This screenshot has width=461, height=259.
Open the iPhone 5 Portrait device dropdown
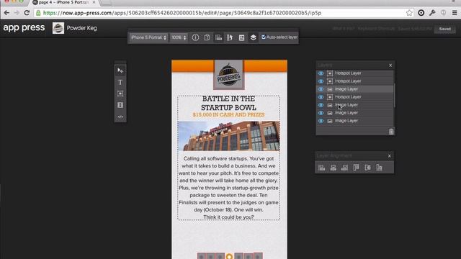point(148,37)
